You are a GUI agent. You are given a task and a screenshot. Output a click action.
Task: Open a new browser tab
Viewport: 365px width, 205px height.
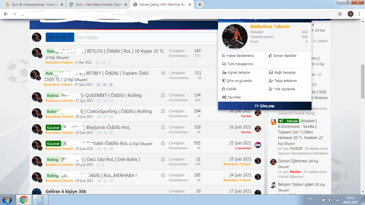tap(200, 5)
